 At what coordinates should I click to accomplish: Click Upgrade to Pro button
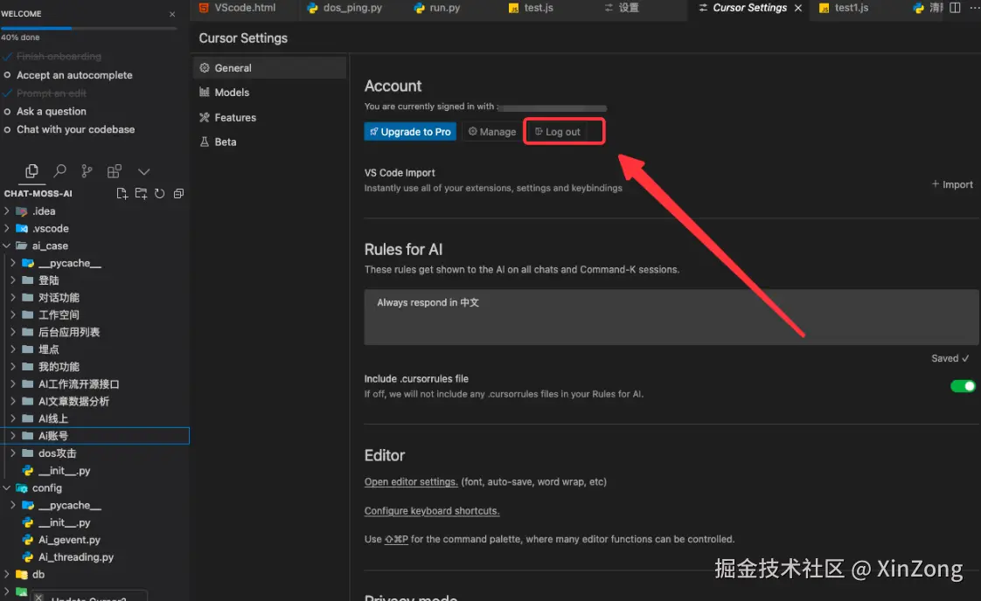(x=410, y=131)
